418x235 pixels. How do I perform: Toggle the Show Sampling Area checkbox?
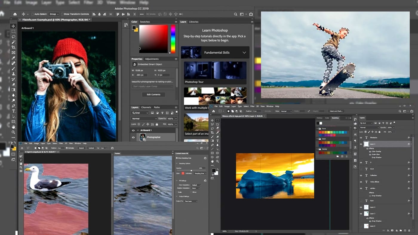pos(177,158)
